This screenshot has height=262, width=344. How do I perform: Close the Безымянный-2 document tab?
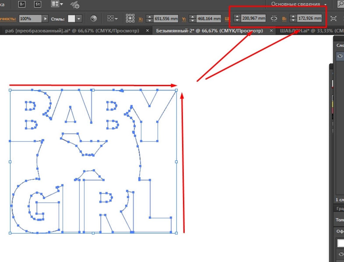271,30
